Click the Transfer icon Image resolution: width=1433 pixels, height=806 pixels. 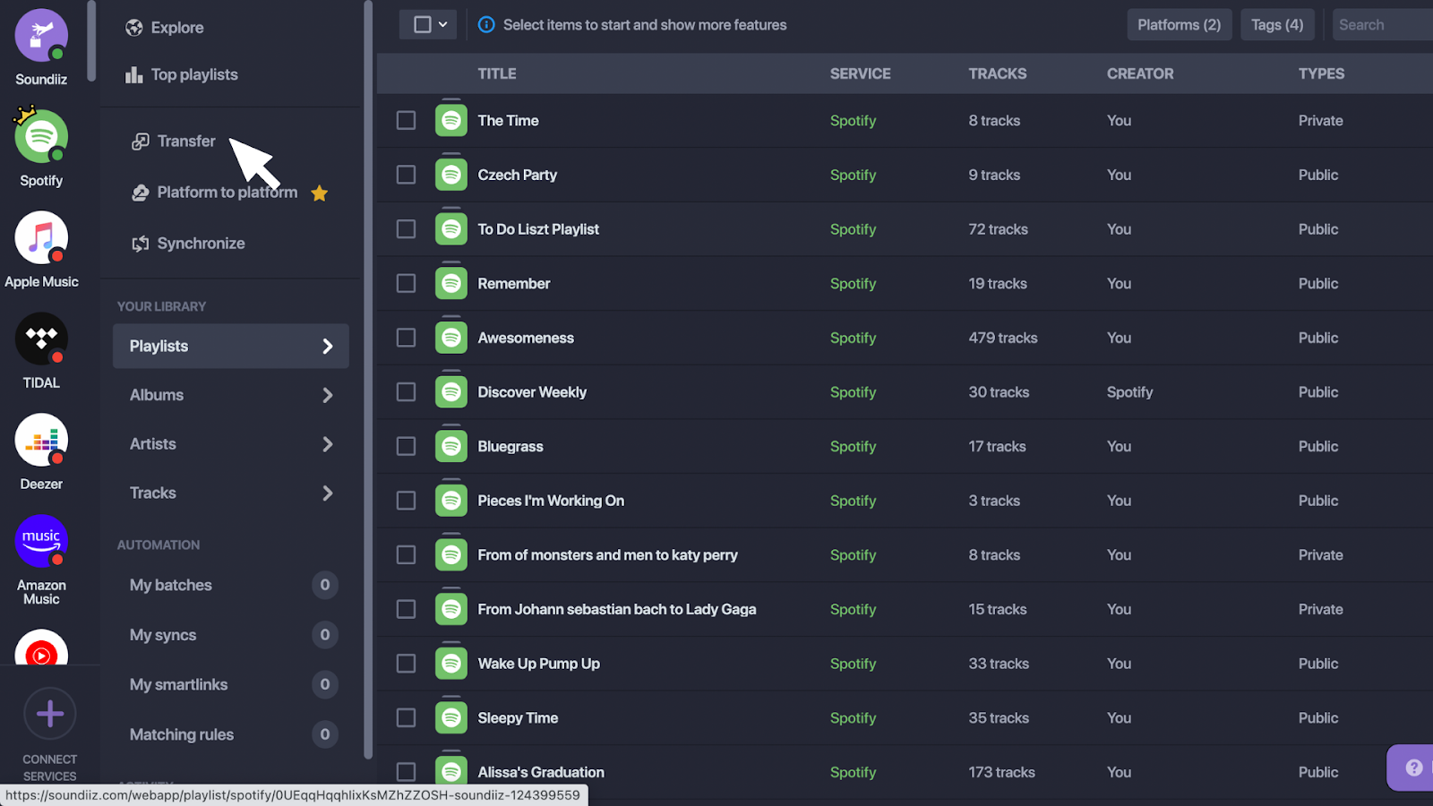tap(141, 141)
